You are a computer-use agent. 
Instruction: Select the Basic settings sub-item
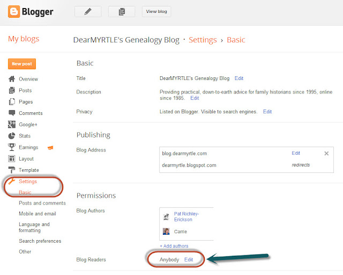[x=25, y=192]
